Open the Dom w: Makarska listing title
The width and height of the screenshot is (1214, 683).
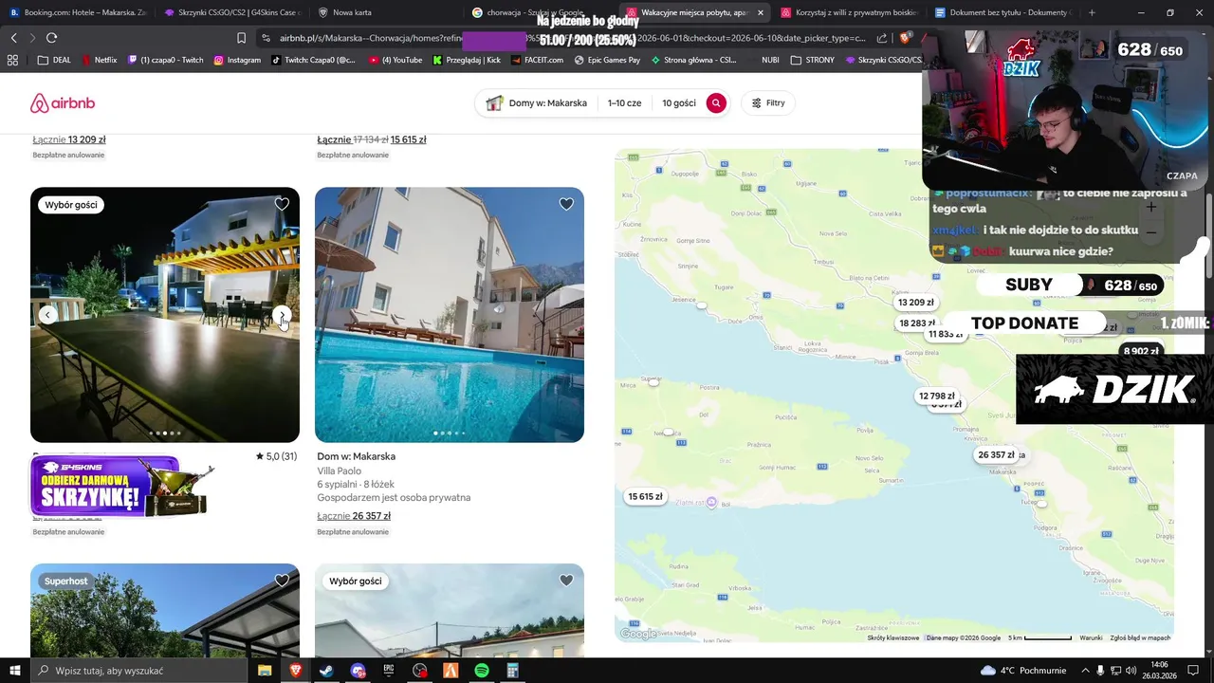click(356, 456)
